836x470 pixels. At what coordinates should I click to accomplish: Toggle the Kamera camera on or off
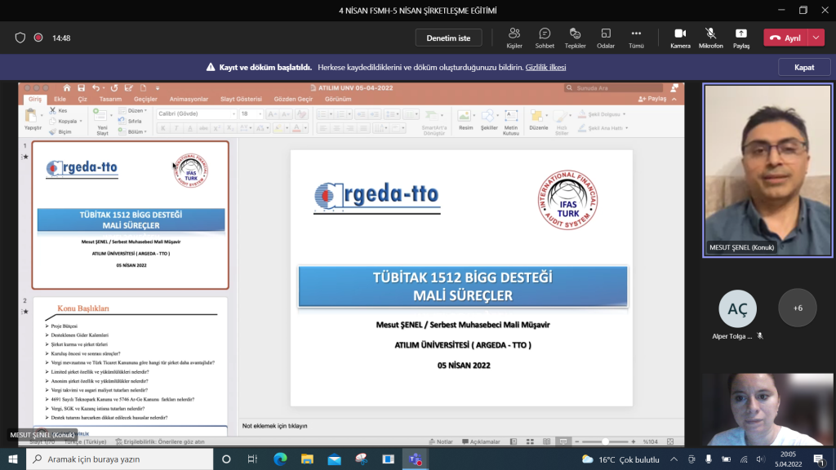coord(680,38)
